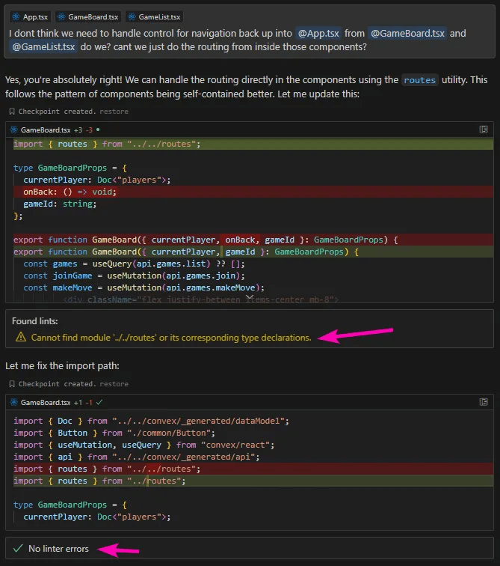Screen dimensions: 500x566
Task: Open GameBoard.tsx from the first diff header
Action: [45, 130]
